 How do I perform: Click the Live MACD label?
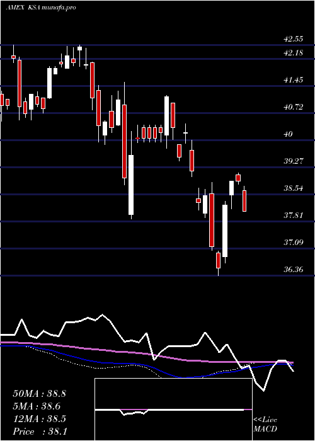(265, 425)
